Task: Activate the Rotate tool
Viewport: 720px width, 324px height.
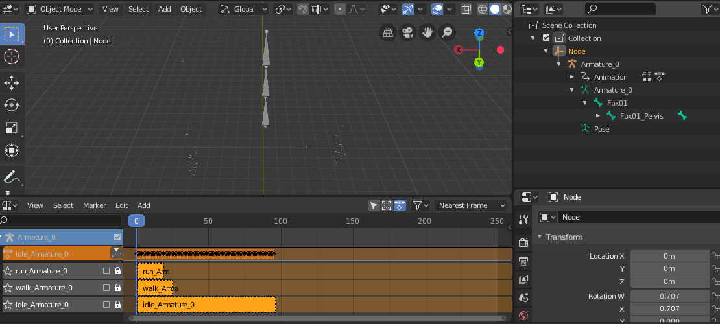Action: pos(12,105)
